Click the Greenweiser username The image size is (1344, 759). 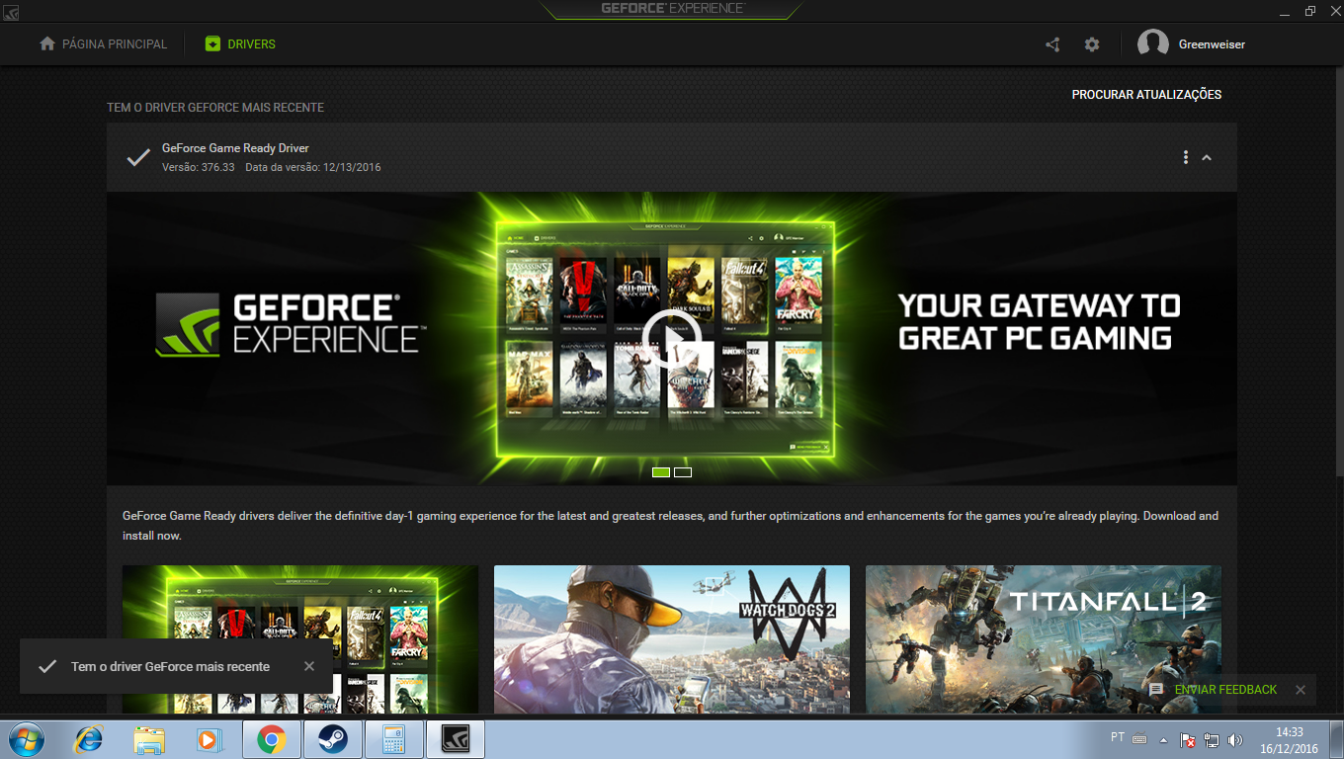1212,44
